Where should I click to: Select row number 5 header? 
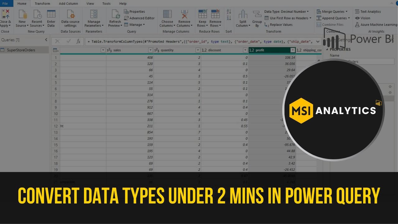(x=56, y=82)
